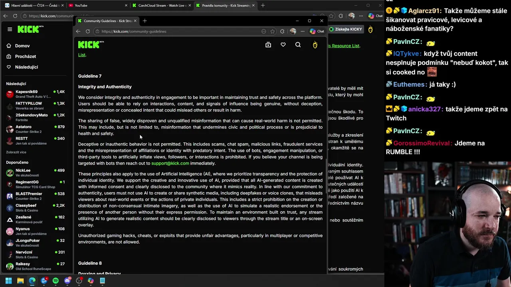This screenshot has height=287, width=511.
Task: Click the Kick logo in the front window
Action: pos(91,45)
